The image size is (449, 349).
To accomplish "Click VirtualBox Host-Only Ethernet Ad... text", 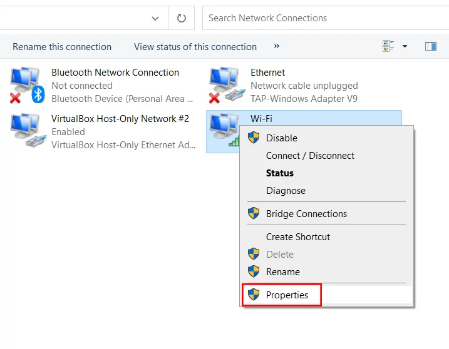I will click(x=123, y=144).
